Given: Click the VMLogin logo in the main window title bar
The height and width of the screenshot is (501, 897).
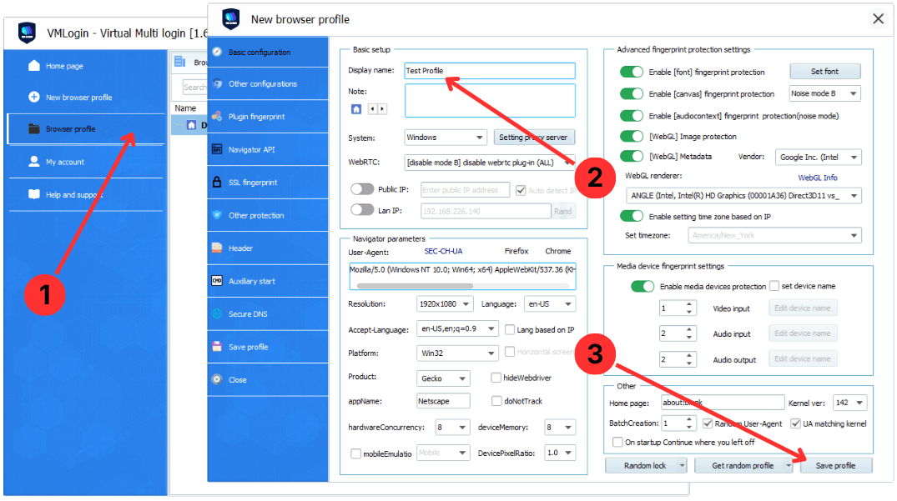Looking at the screenshot, I should coord(27,33).
